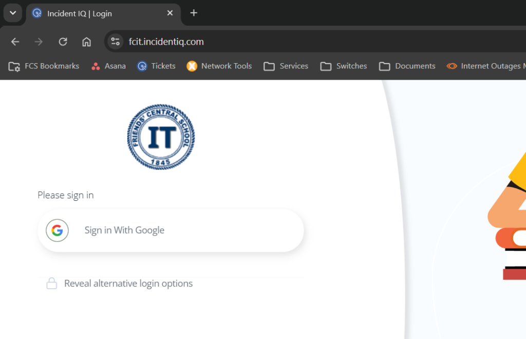Reload the current page

pos(63,42)
